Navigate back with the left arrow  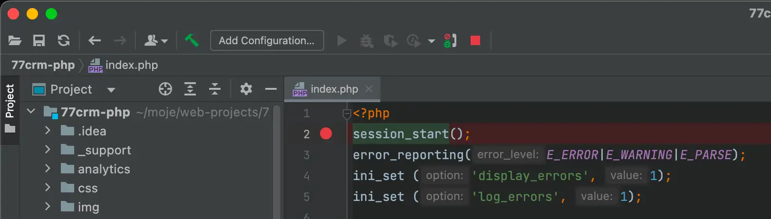pyautogui.click(x=95, y=41)
